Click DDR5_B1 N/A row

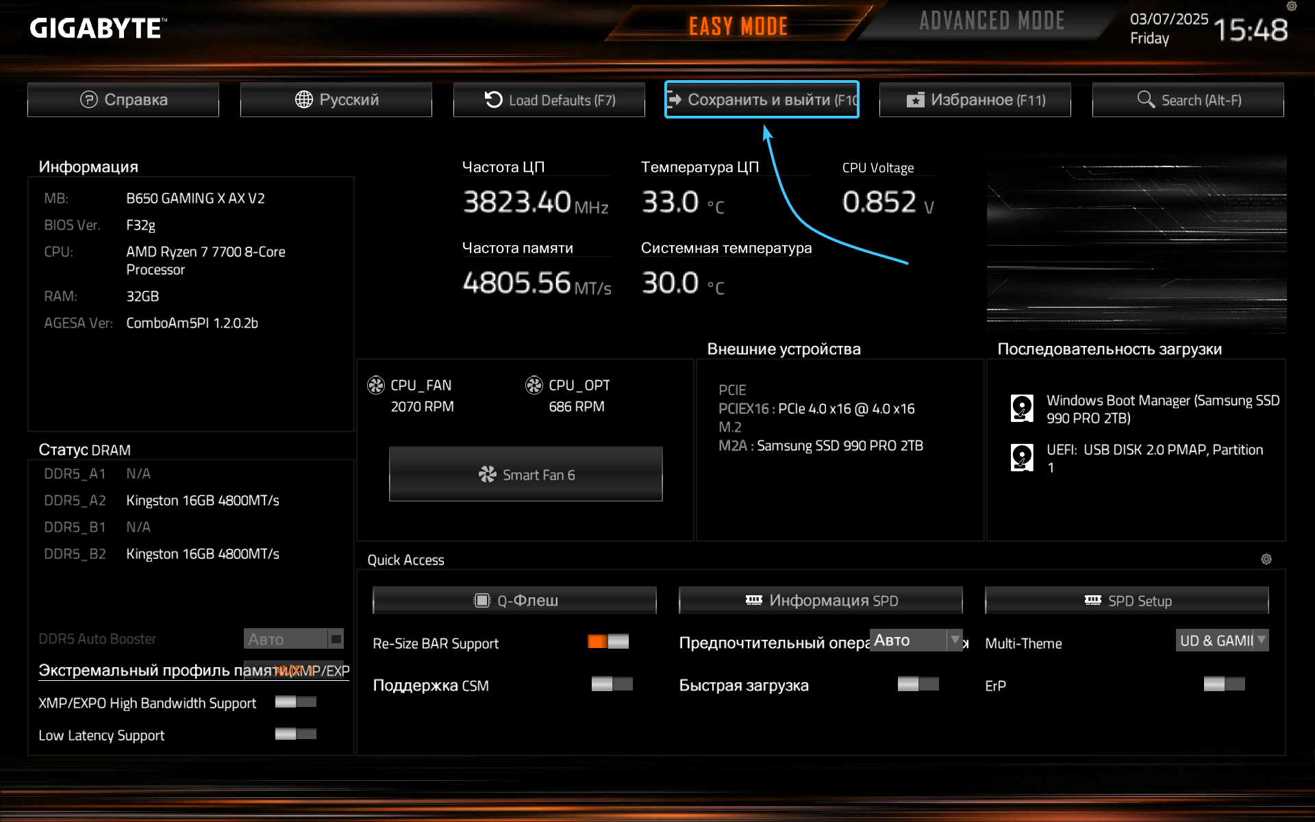point(97,527)
